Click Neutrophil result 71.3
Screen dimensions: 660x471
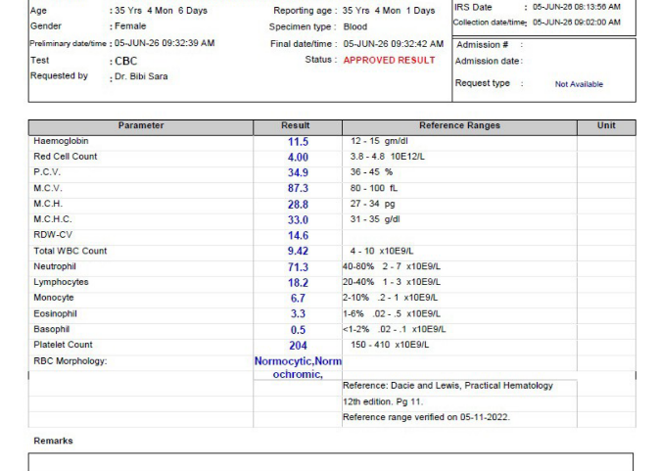pyautogui.click(x=298, y=267)
